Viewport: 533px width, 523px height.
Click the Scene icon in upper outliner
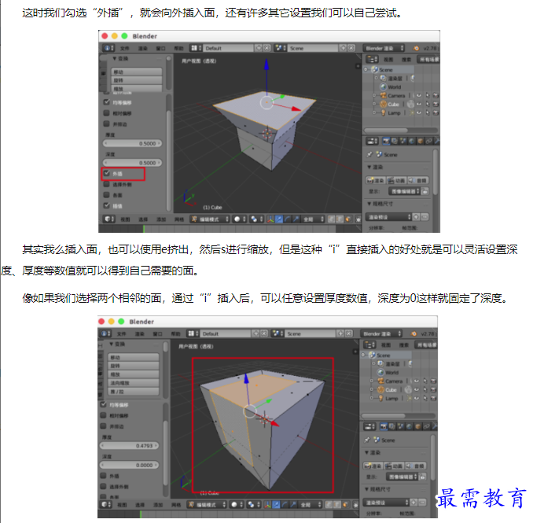(375, 69)
